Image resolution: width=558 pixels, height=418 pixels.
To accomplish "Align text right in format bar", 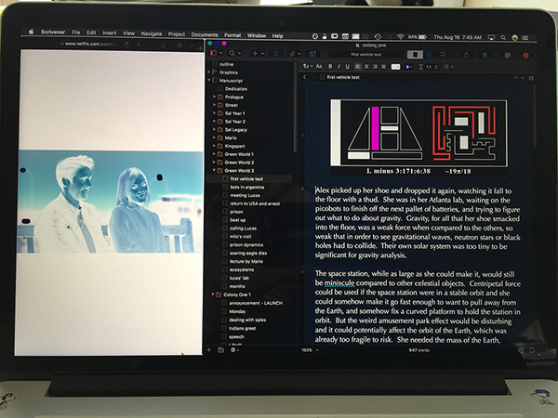I will point(375,67).
